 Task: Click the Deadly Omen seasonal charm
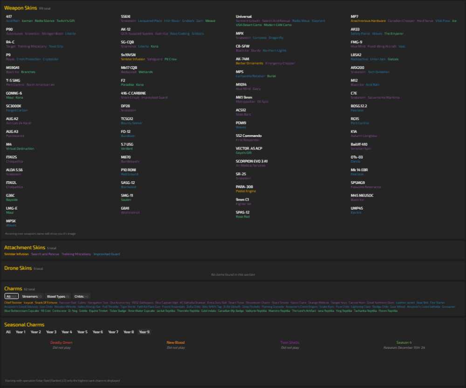[x=62, y=342]
